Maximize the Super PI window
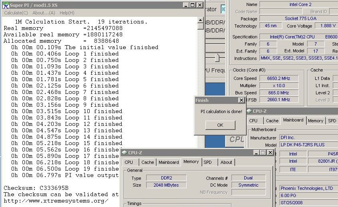Image resolution: width=338 pixels, height=207 pixels. [193, 5]
